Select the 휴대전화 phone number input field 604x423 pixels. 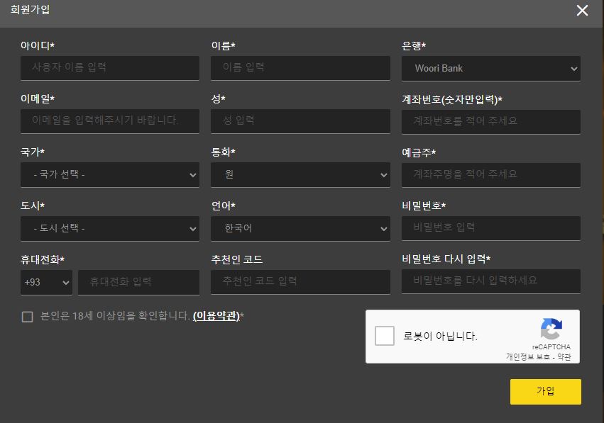click(x=138, y=282)
